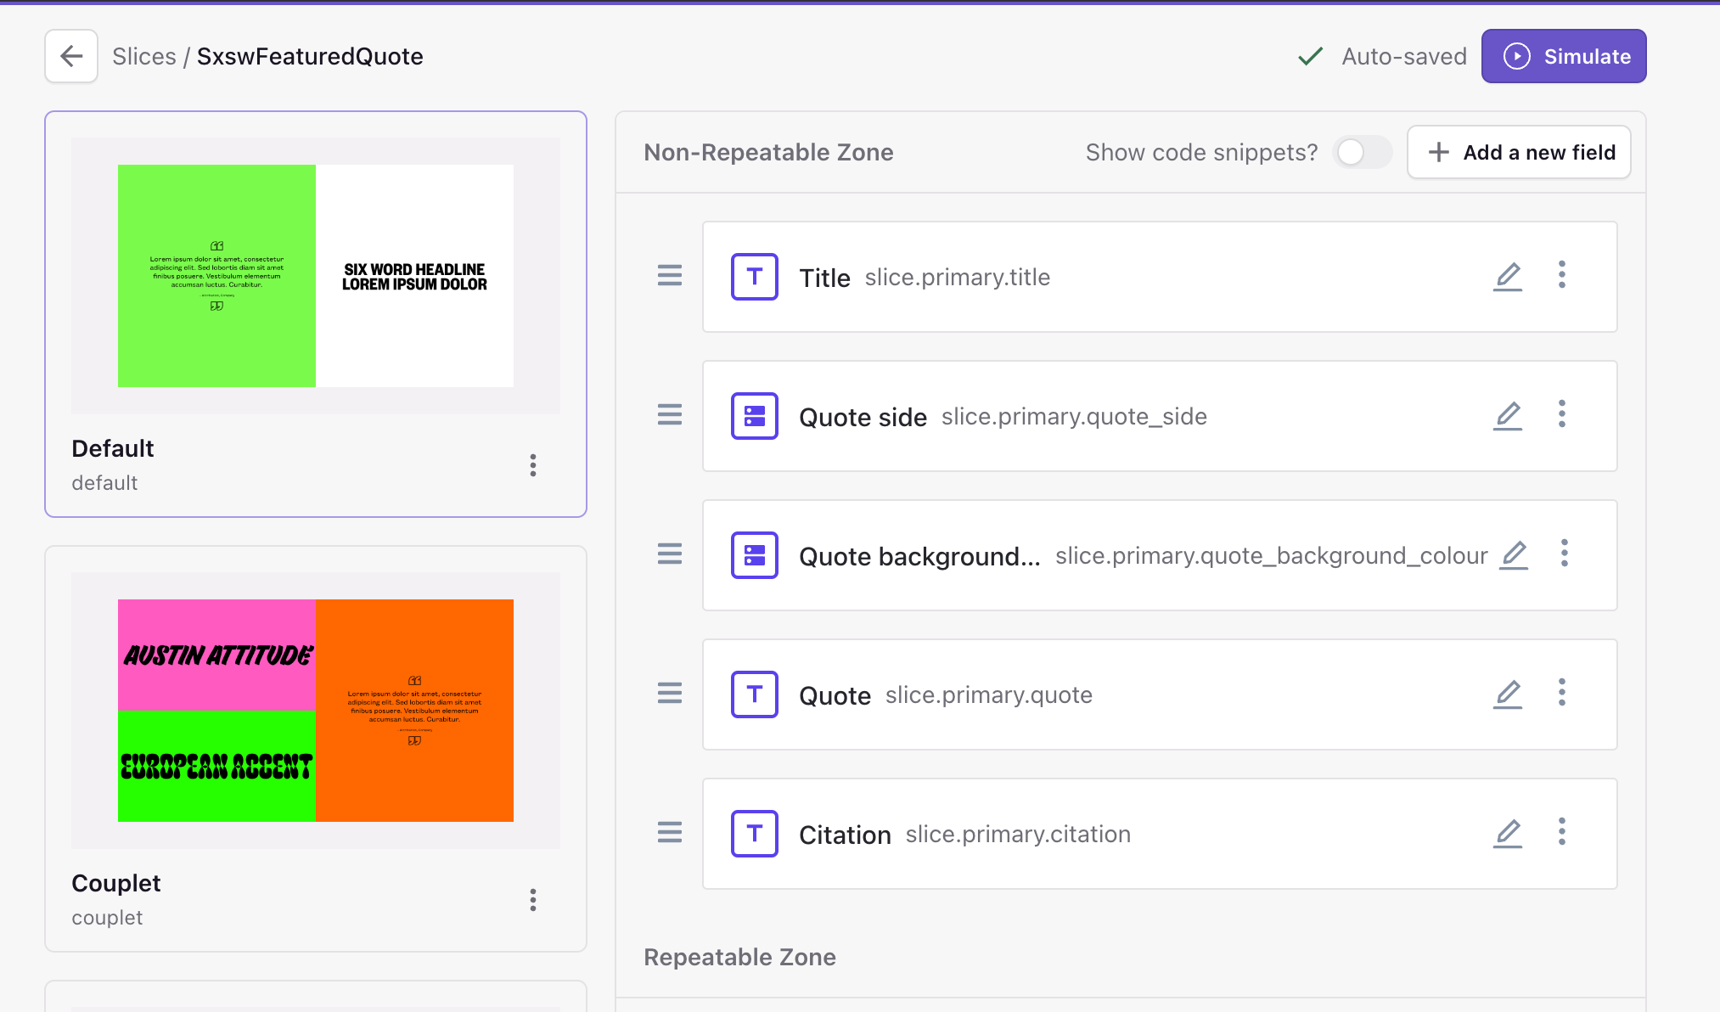Edit the Title field with pencil icon

point(1508,277)
